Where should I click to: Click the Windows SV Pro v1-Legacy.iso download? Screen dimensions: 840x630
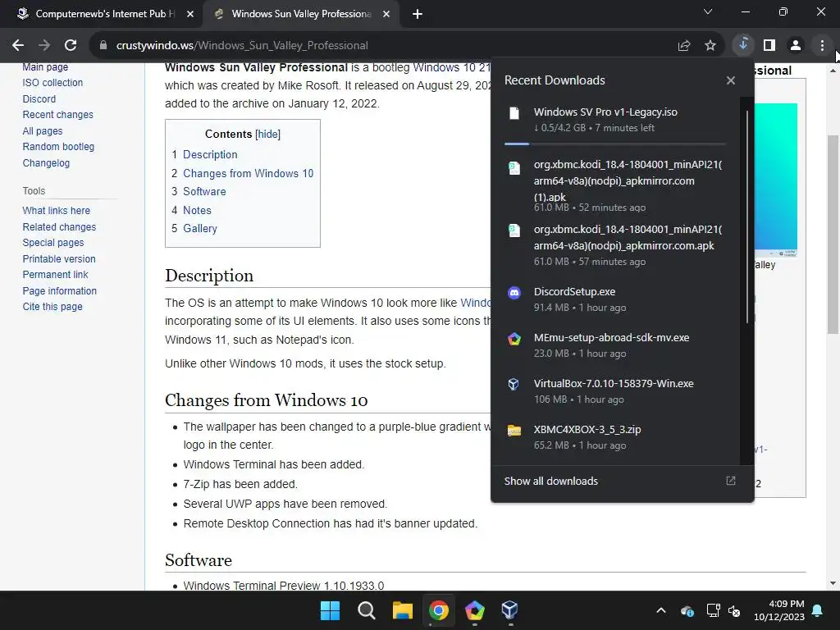point(615,120)
